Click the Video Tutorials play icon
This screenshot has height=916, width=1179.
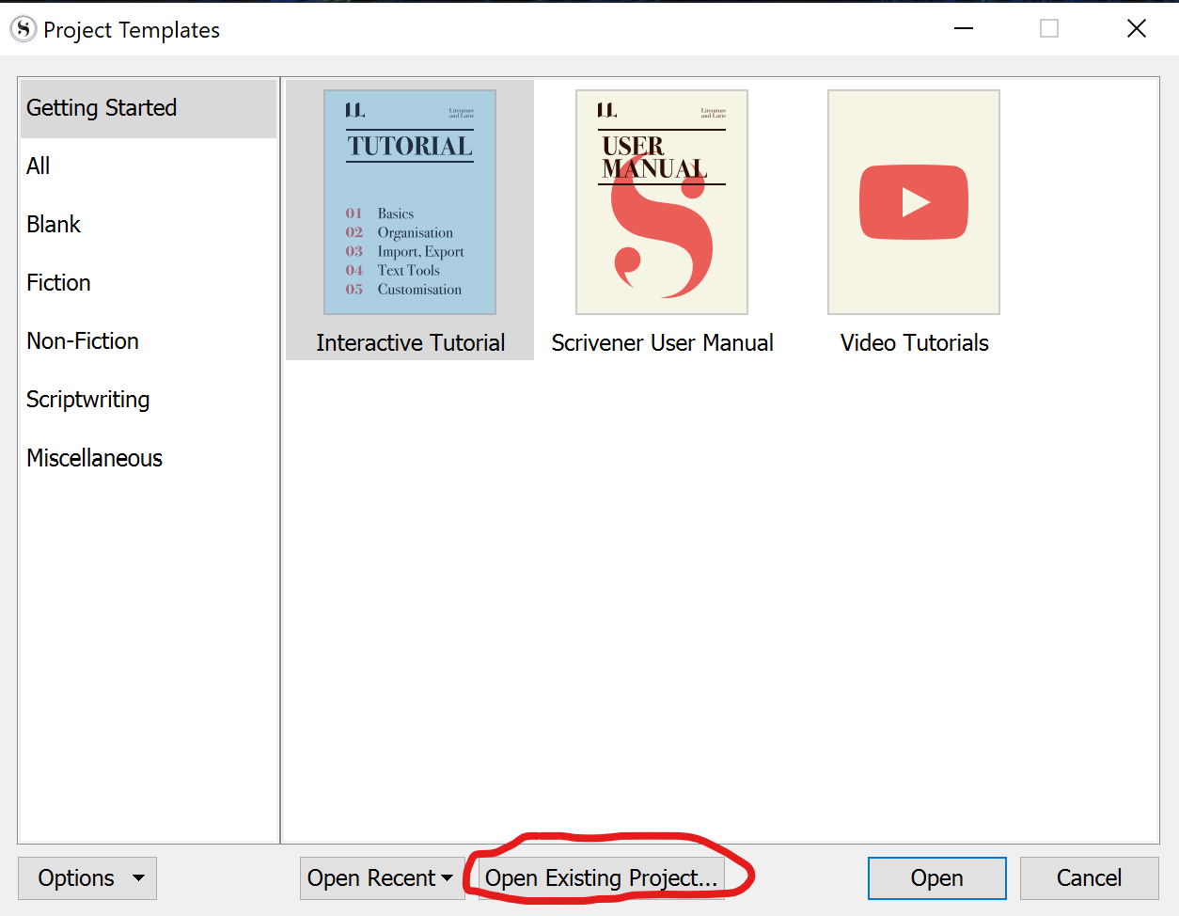tap(913, 202)
